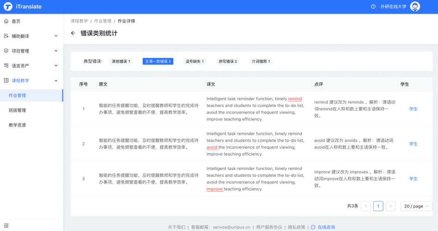Image resolution: width=438 pixels, height=231 pixels.
Task: Select 作业管理 in the sidebar
Action: pos(31,95)
